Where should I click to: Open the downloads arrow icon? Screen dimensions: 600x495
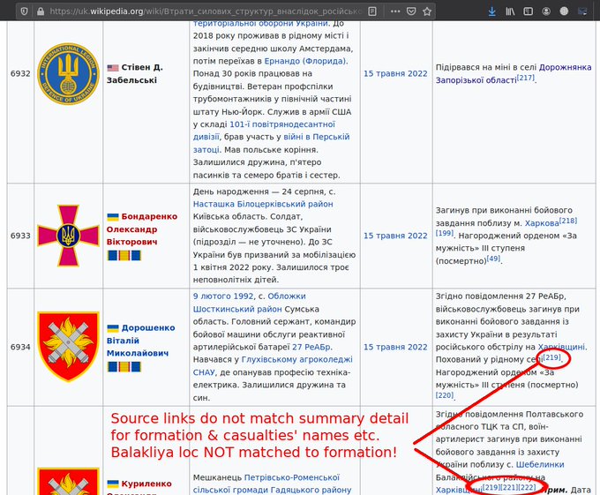coord(492,11)
